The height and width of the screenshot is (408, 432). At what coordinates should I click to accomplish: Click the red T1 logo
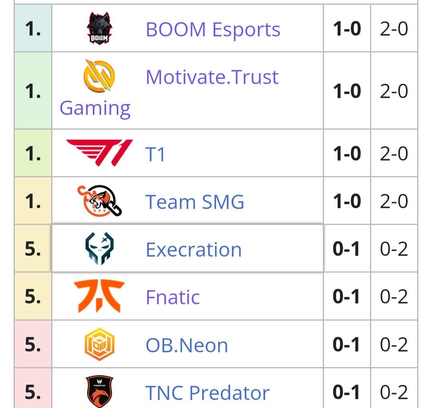click(99, 153)
